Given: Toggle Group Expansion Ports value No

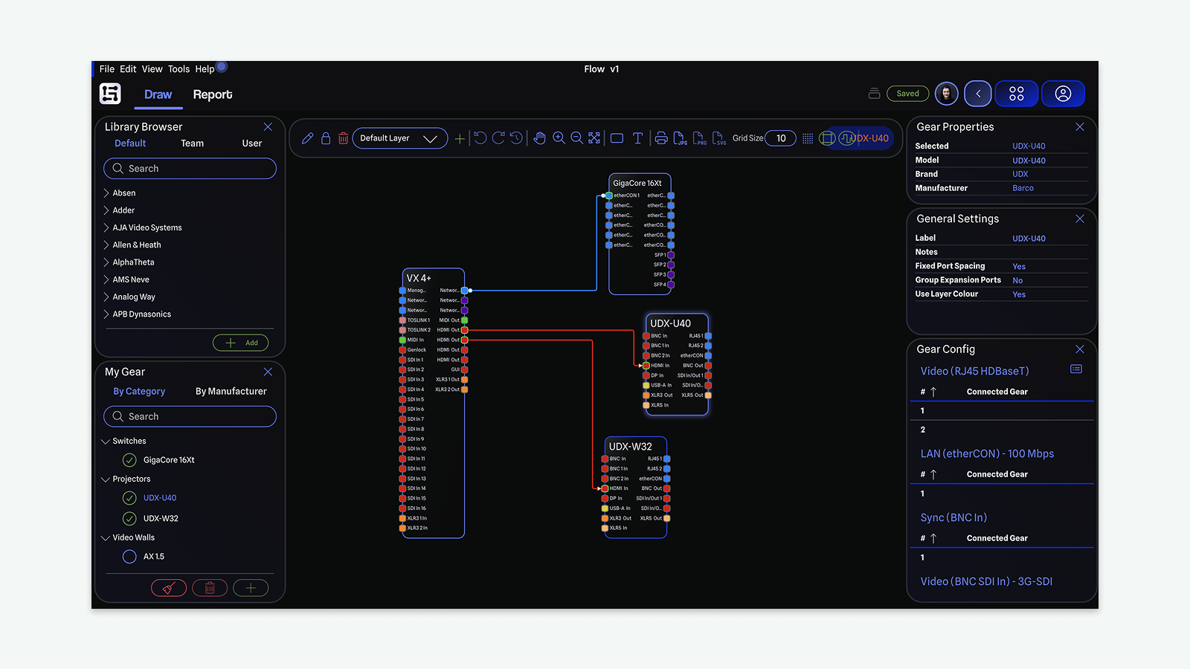Looking at the screenshot, I should click(x=1017, y=280).
